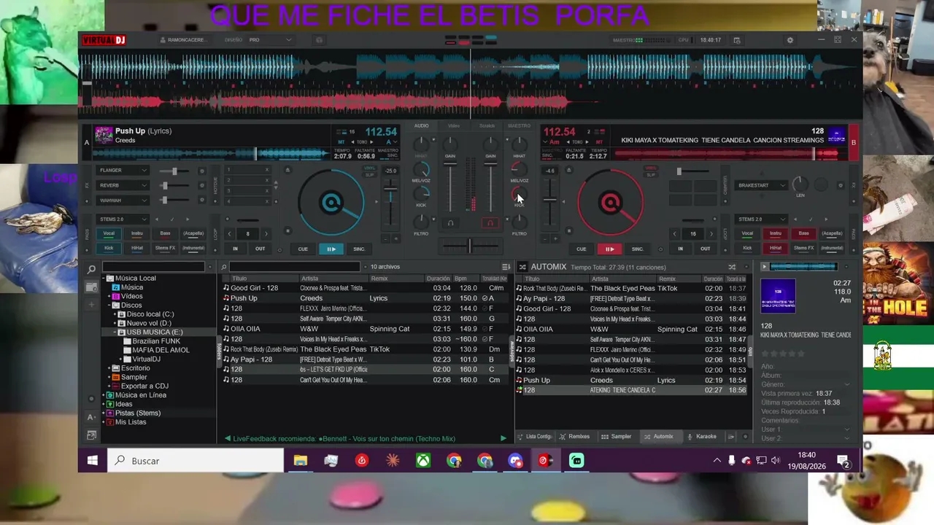This screenshot has height=525, width=934.
Task: Open Spotify-style green app in taskbar
Action: 576,461
